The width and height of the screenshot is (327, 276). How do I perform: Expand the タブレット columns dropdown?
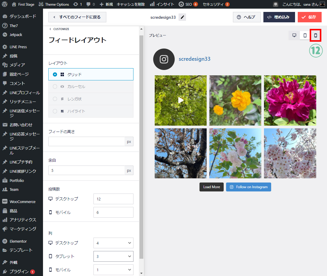113,256
